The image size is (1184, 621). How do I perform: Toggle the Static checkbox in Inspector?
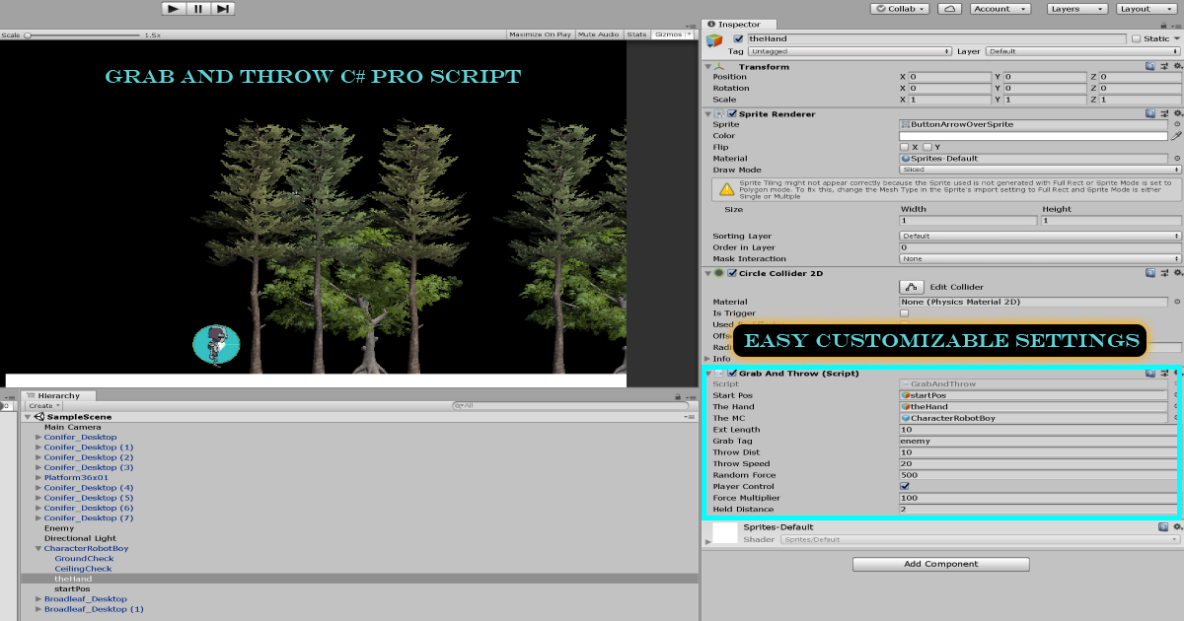pos(1135,37)
